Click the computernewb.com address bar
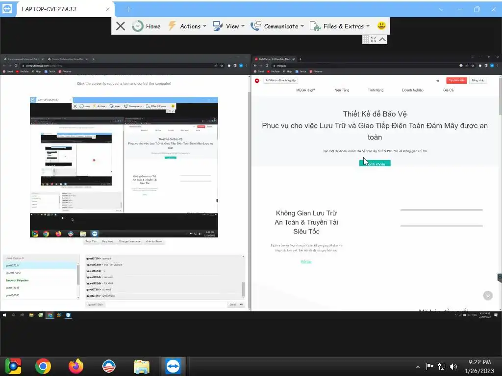 click(x=117, y=66)
